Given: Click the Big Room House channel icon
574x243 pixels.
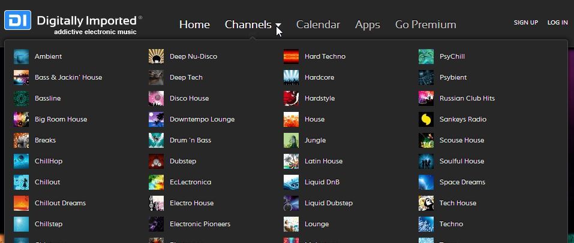Looking at the screenshot, I should (21, 120).
